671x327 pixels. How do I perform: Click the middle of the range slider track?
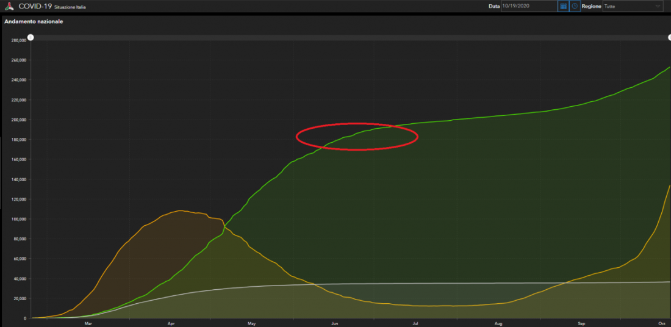coord(351,38)
